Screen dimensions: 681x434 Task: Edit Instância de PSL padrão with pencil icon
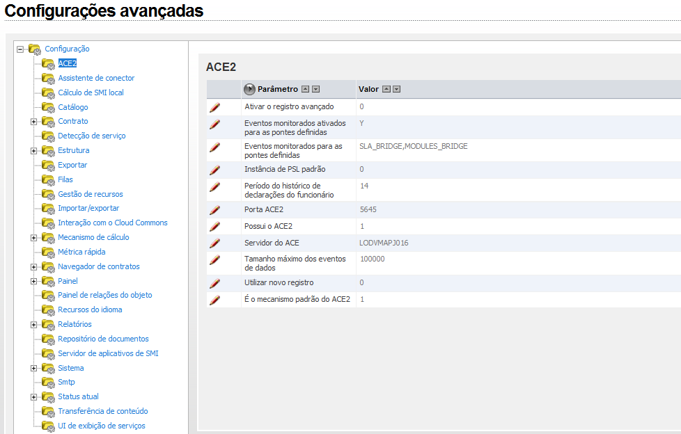(214, 170)
